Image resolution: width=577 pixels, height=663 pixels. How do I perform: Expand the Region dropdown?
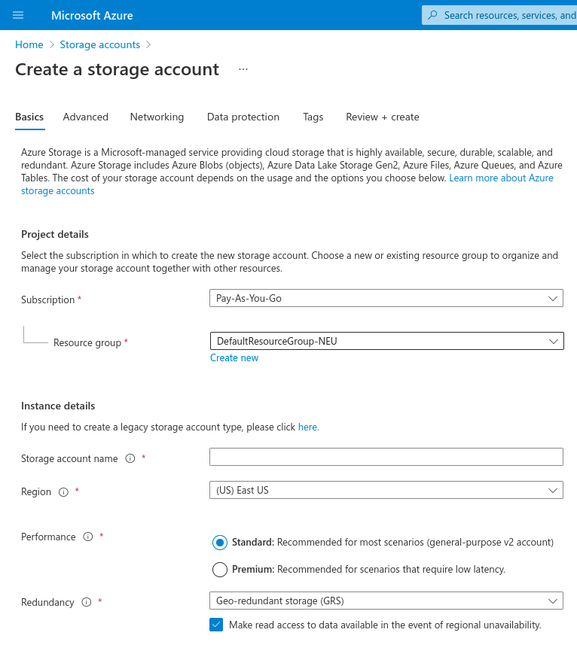click(386, 490)
